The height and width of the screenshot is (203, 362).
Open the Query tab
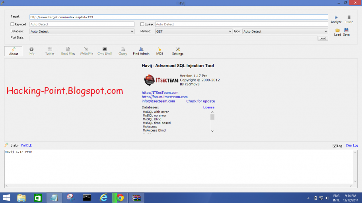coord(123,51)
